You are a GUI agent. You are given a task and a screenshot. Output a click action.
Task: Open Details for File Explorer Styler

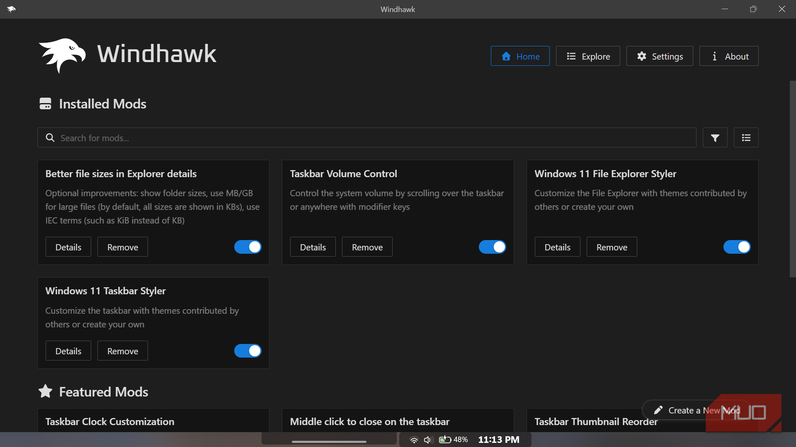[x=558, y=247]
